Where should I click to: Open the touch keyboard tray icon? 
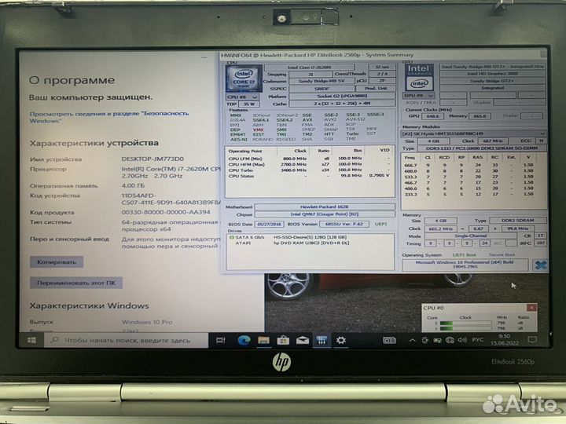(x=389, y=340)
